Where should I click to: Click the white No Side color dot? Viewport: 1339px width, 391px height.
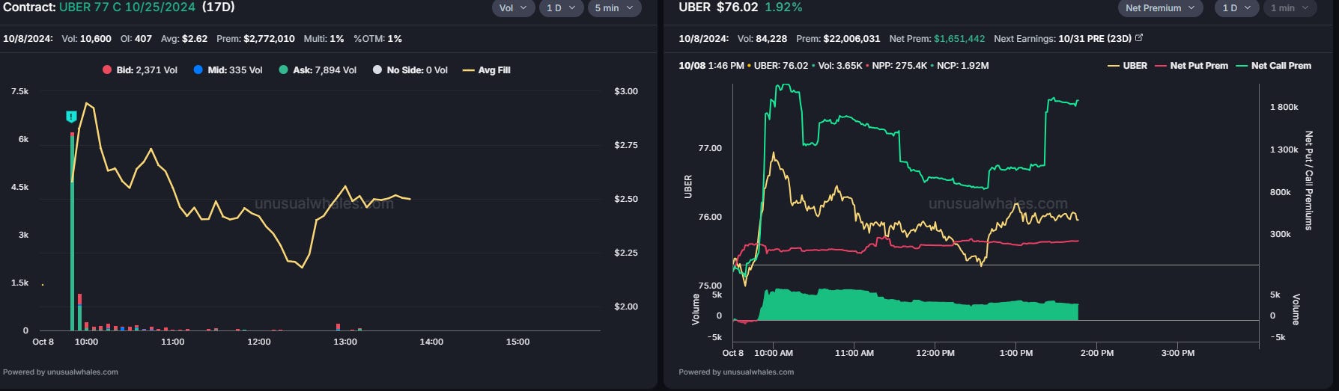tap(377, 70)
